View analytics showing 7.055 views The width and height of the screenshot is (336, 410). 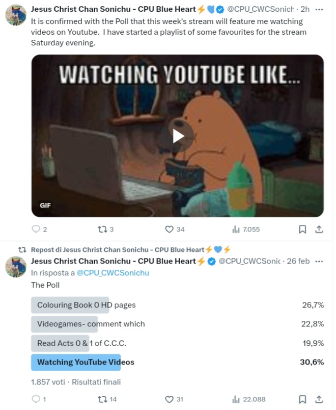click(x=246, y=229)
